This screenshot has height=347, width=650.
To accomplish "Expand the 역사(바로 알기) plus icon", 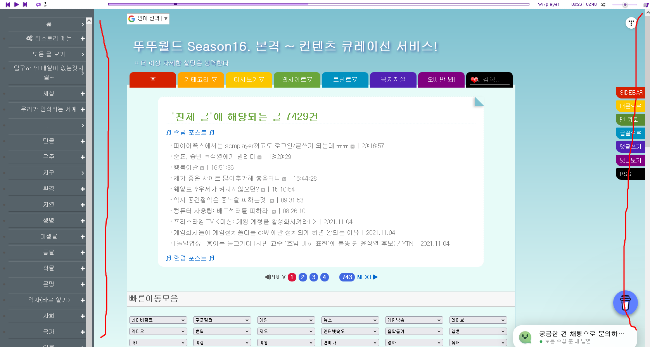I will [x=83, y=300].
